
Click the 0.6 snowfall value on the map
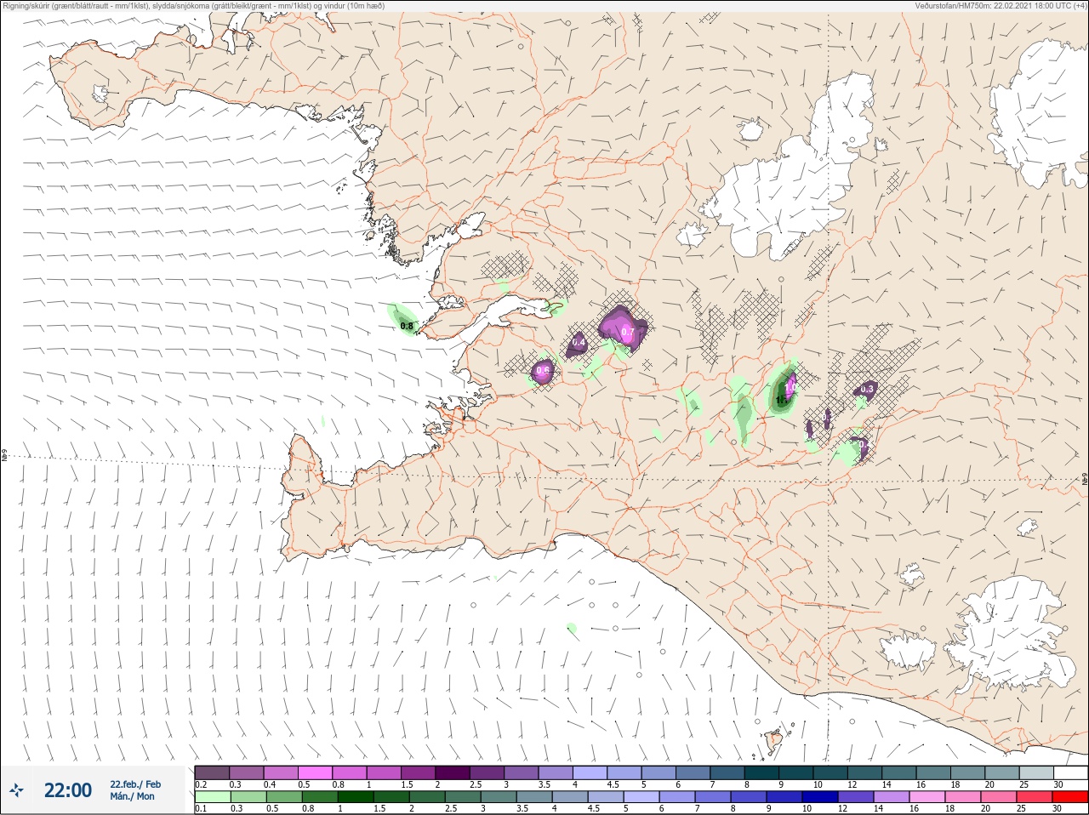point(543,370)
